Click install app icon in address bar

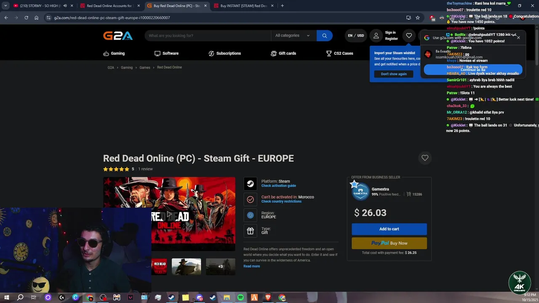(x=408, y=18)
